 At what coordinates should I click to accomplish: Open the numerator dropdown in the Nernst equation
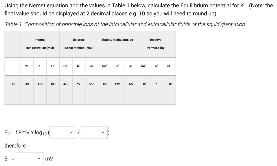(63, 132)
